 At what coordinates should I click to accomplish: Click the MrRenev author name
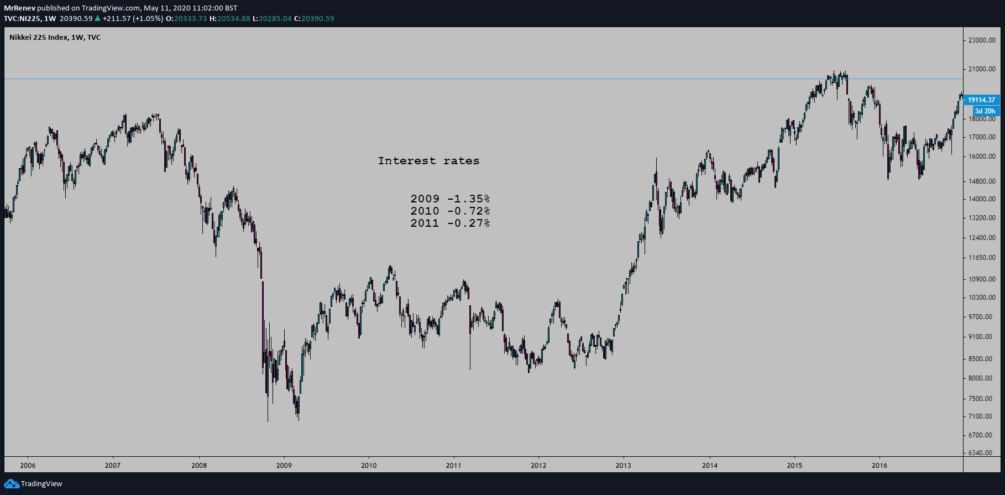pos(19,8)
